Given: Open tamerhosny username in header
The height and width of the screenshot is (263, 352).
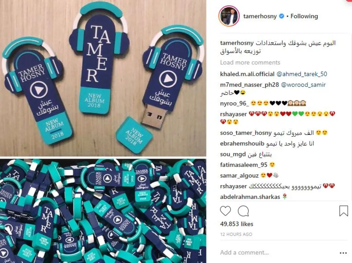Looking at the screenshot, I should (x=260, y=16).
